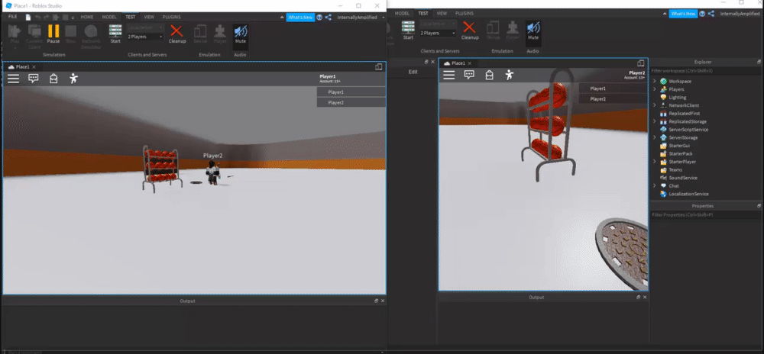Select Player2 in left window player list
Image resolution: width=764 pixels, height=354 pixels.
tap(351, 102)
